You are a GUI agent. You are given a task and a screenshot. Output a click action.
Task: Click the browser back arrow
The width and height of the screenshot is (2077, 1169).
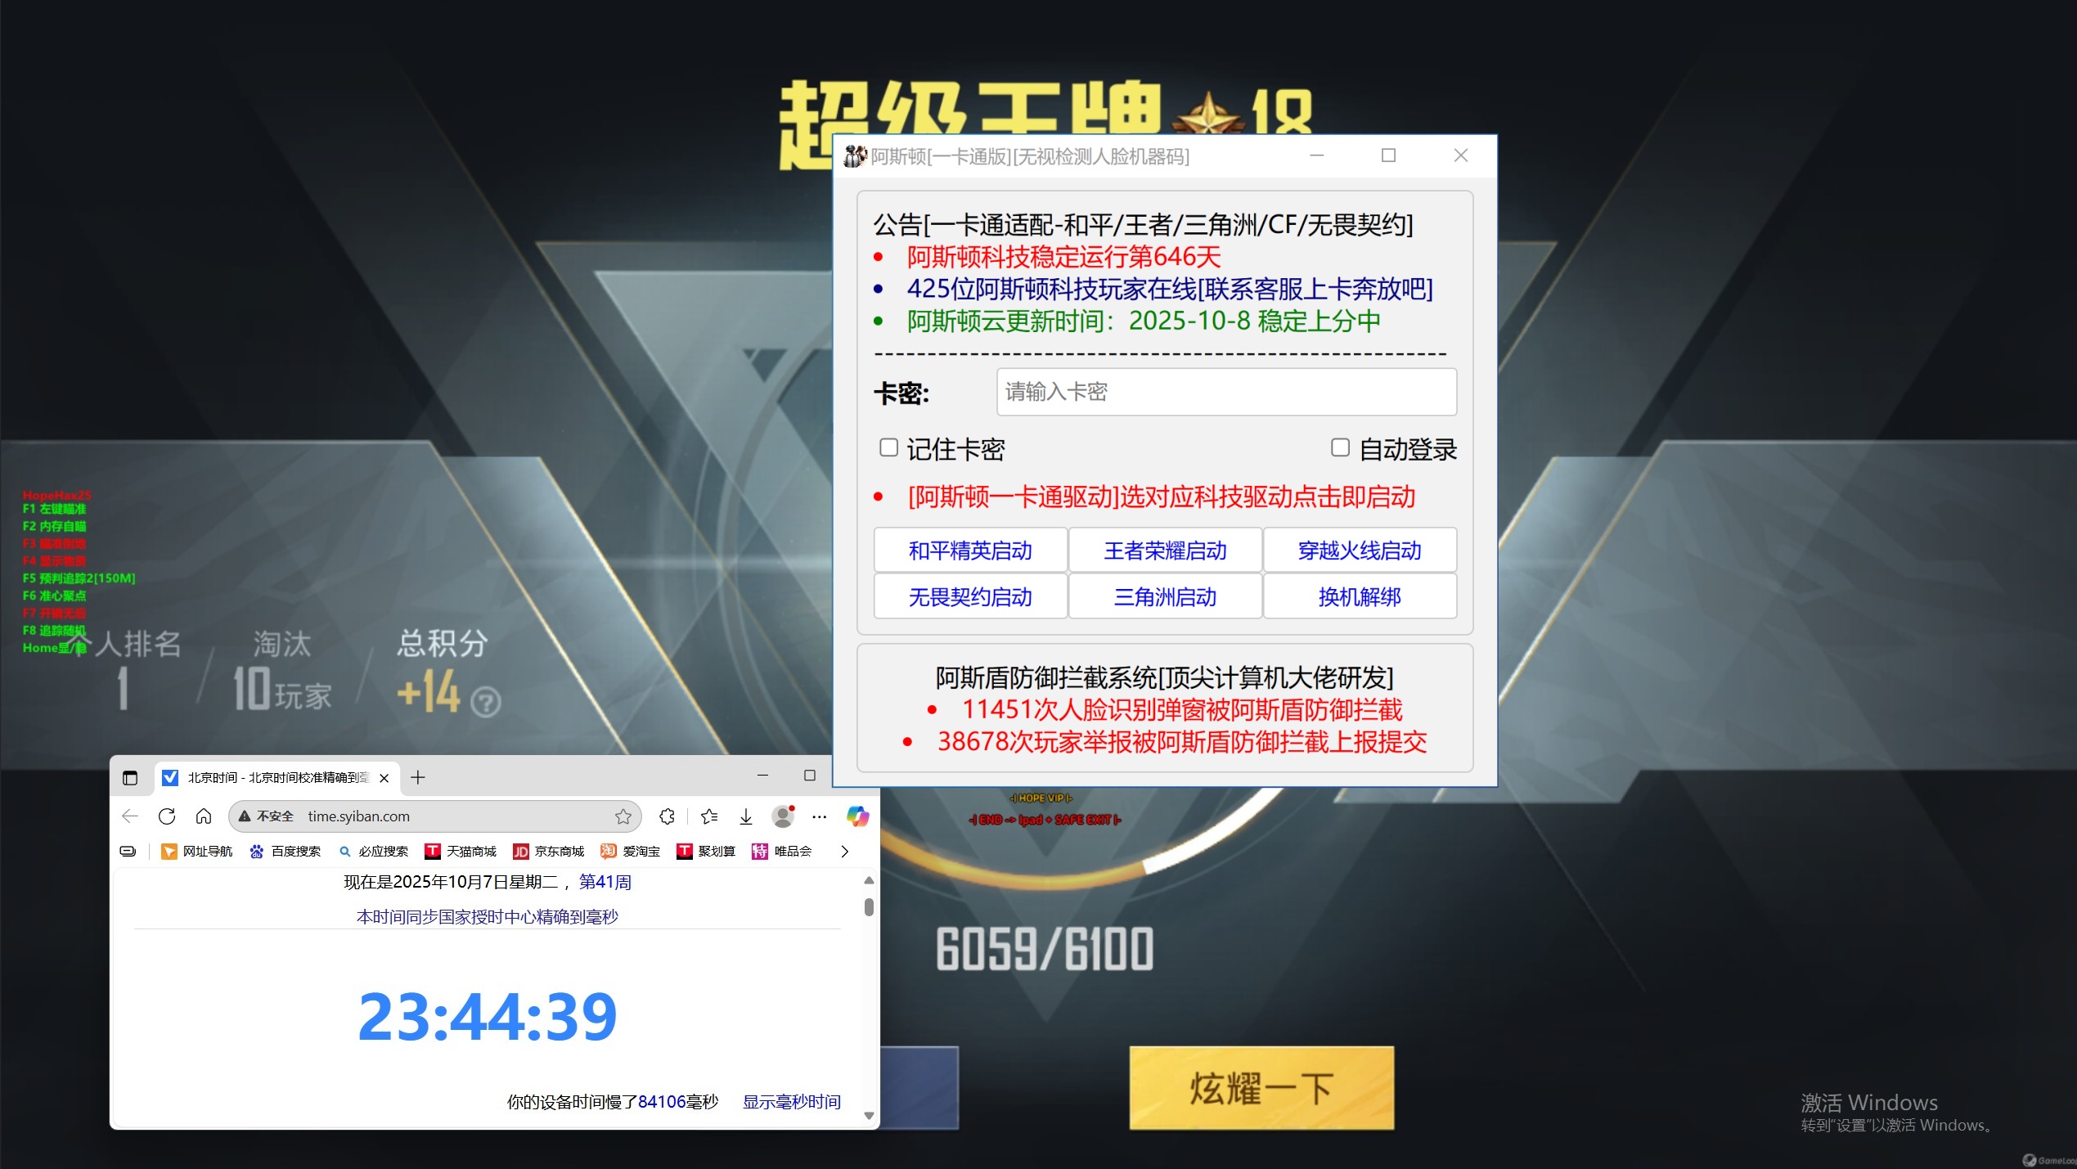(x=130, y=816)
